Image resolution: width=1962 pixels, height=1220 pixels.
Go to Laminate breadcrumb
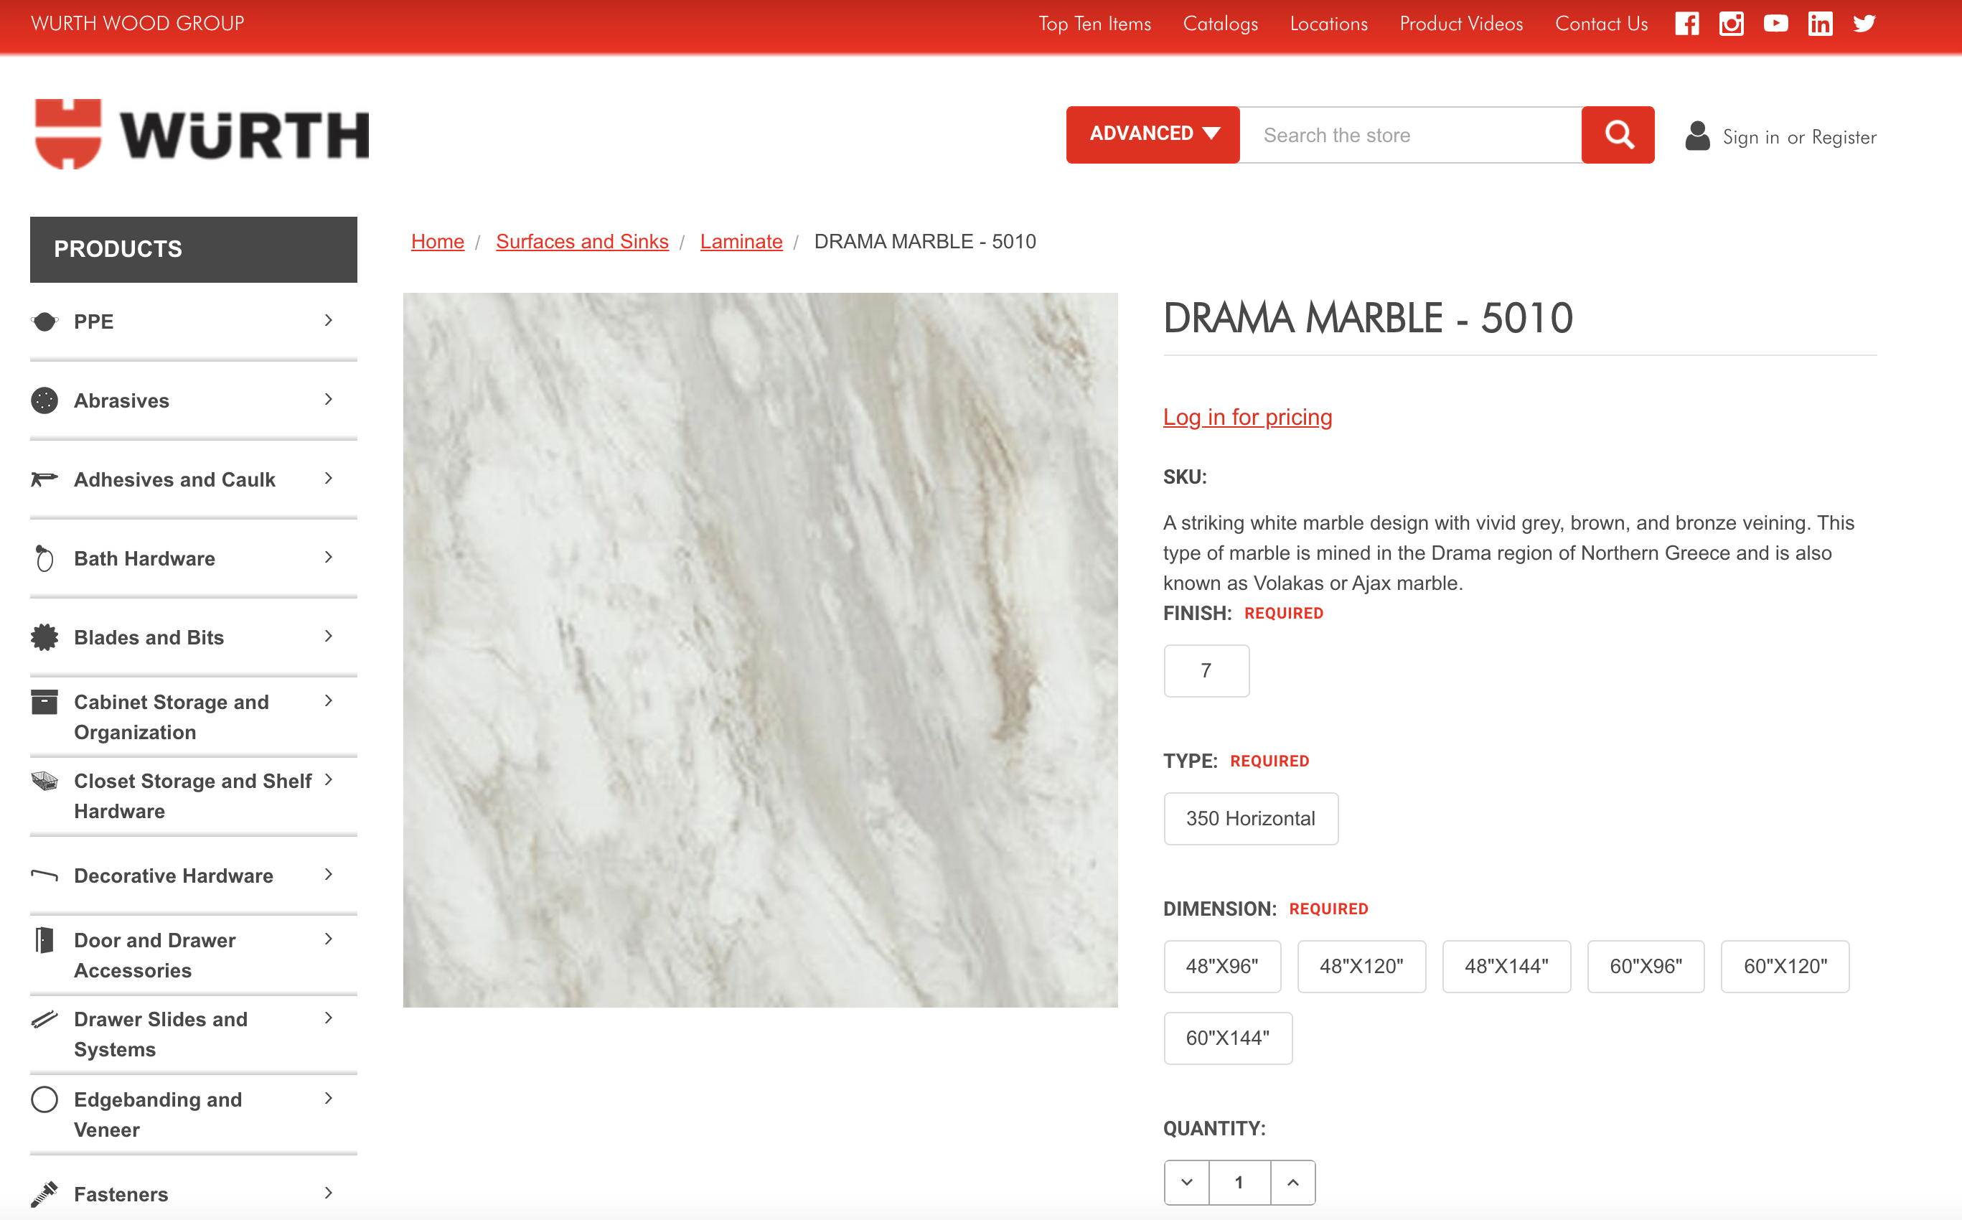741,241
